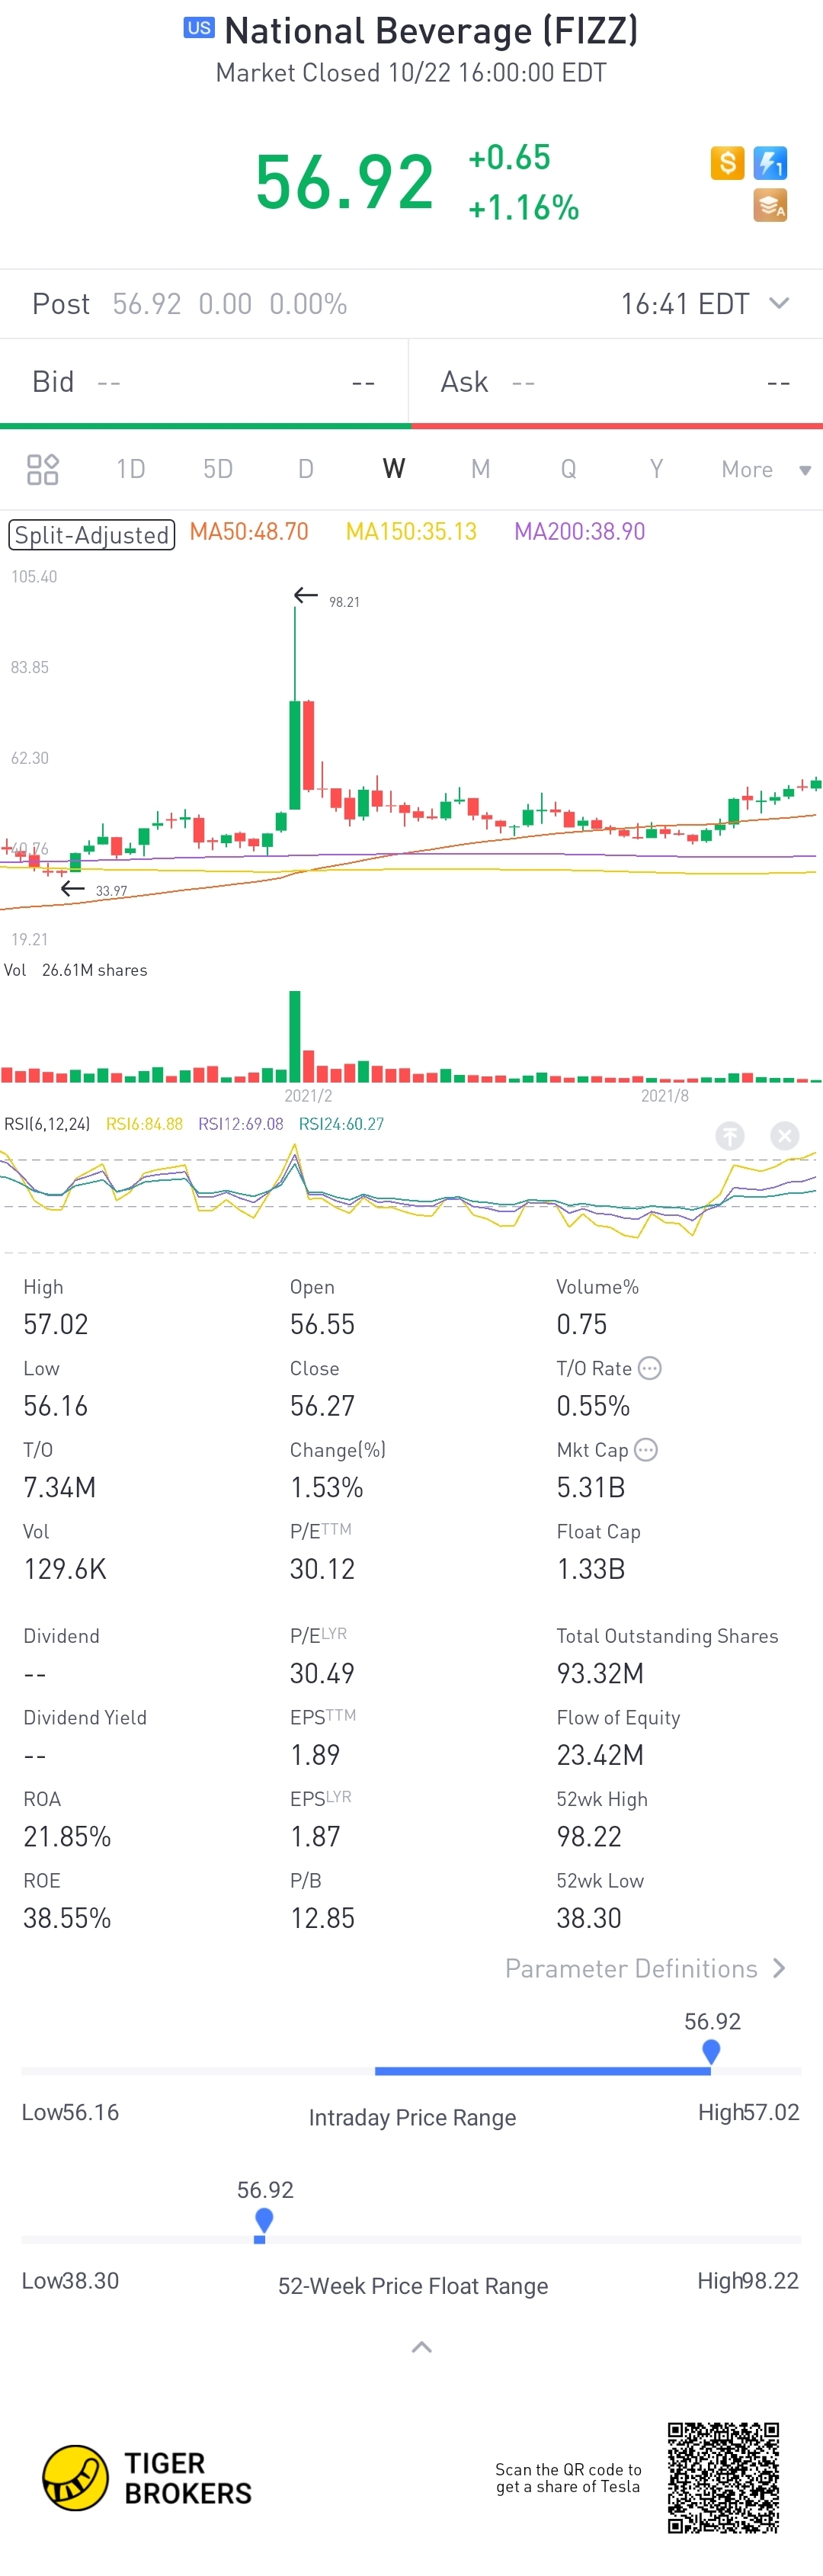The width and height of the screenshot is (823, 2576).
Task: Tap the 98.21 high price annotation
Action: (344, 602)
